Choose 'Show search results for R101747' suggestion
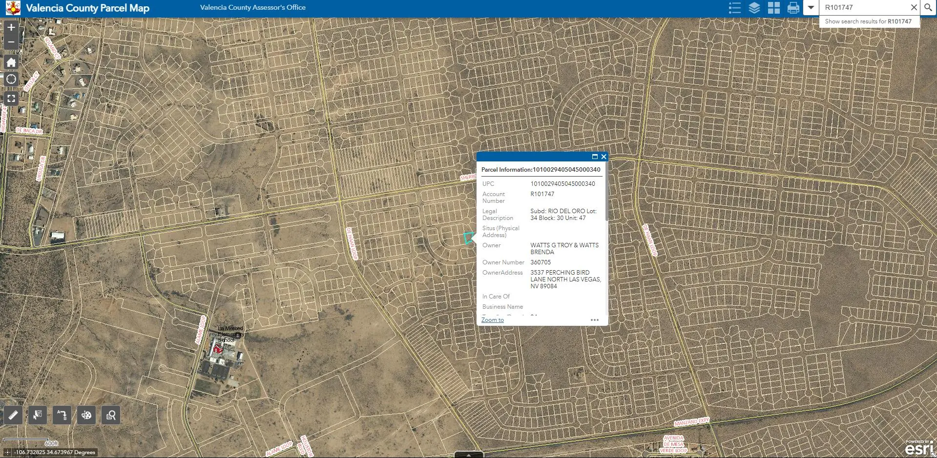The width and height of the screenshot is (937, 458). coord(869,21)
